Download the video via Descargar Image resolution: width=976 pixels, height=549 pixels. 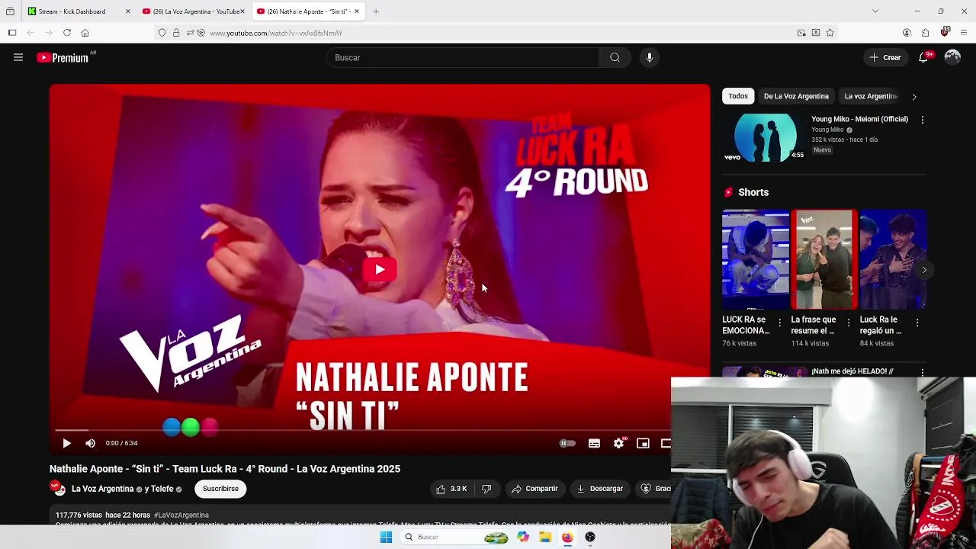[x=600, y=489]
